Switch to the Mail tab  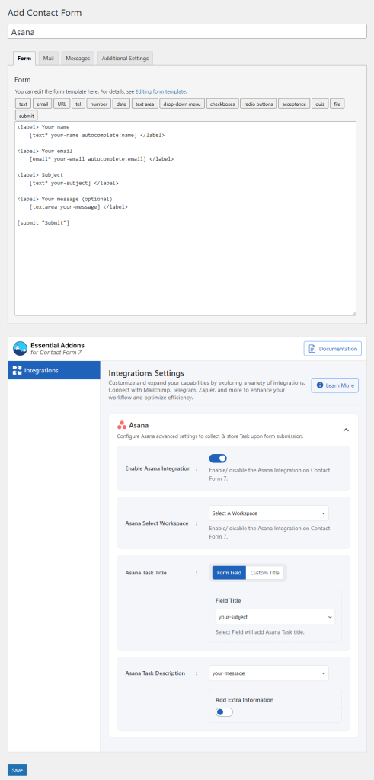(48, 58)
